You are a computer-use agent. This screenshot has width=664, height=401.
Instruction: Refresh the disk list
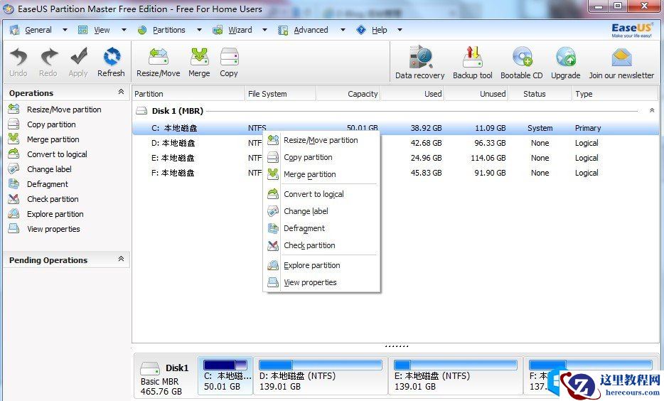click(112, 57)
